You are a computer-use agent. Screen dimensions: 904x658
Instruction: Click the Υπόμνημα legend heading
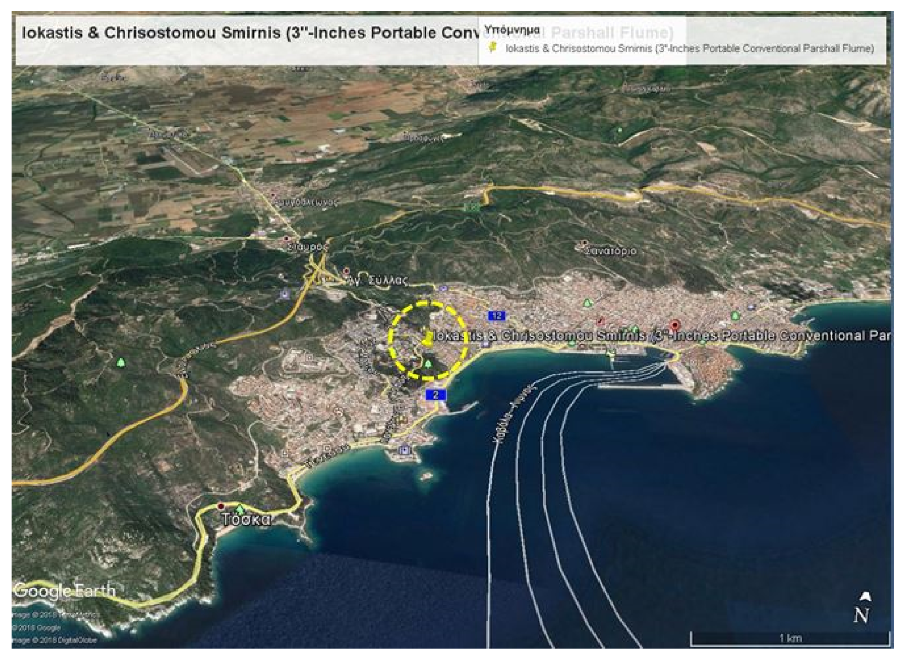pyautogui.click(x=512, y=30)
